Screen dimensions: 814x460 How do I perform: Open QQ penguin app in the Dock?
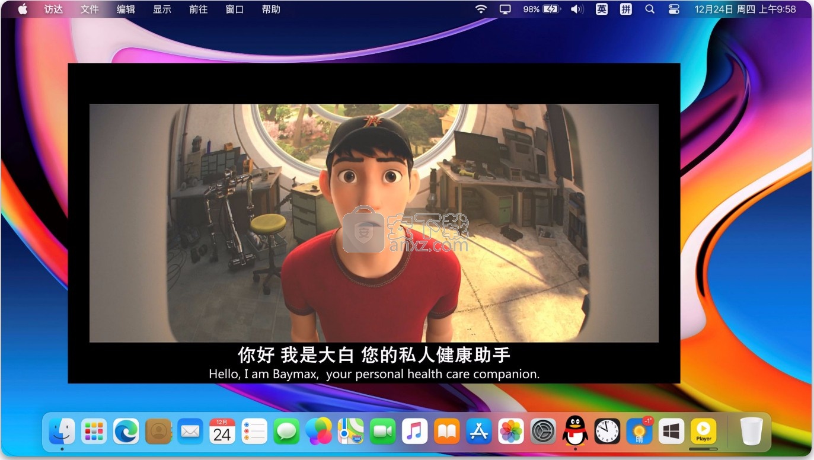[575, 431]
